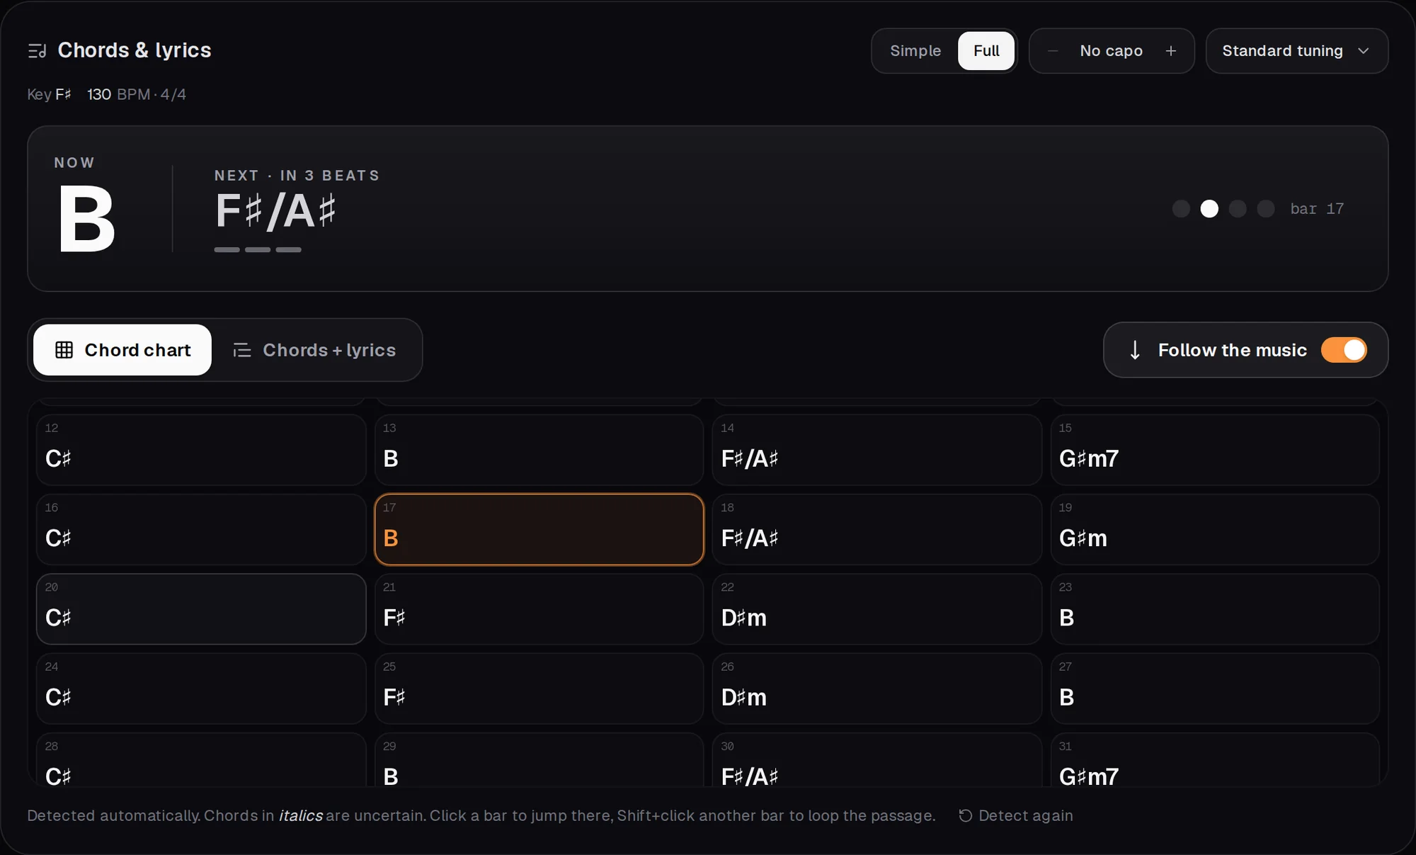Decrease capo with the minus button
The image size is (1416, 855).
click(1053, 51)
